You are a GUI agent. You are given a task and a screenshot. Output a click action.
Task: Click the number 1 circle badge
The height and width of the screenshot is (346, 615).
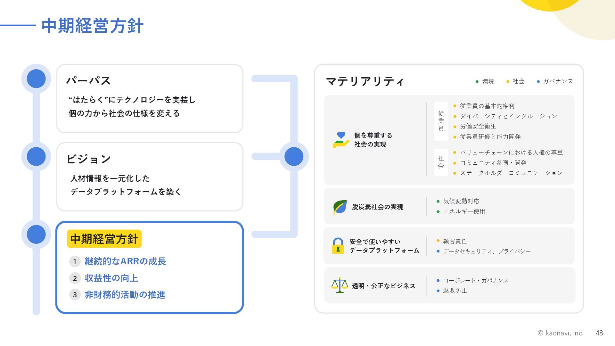(75, 262)
